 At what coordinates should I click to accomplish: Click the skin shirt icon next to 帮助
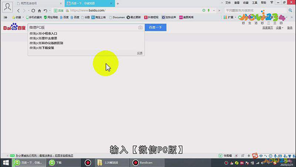pos(272,3)
